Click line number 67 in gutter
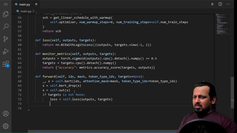Screen dimensions: 237x133 (x=20, y=76)
